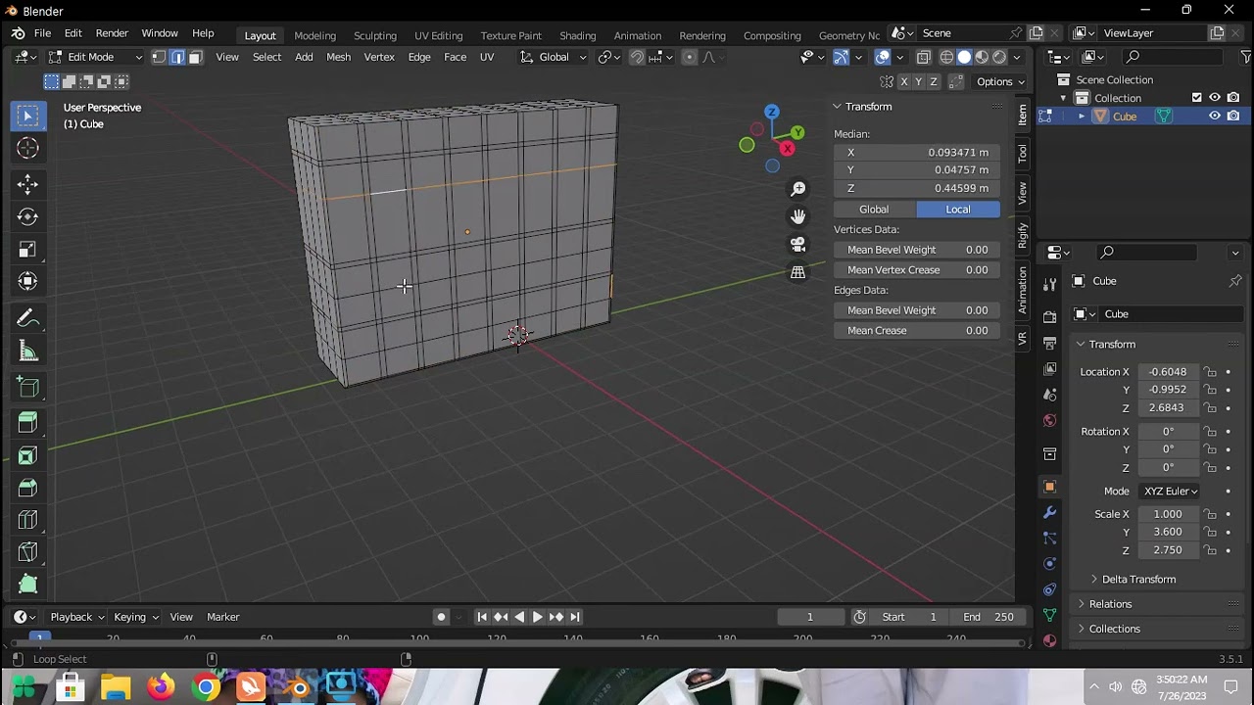The image size is (1254, 705).
Task: Adjust Edges Mean Bevel Weight slider
Action: [x=917, y=310]
